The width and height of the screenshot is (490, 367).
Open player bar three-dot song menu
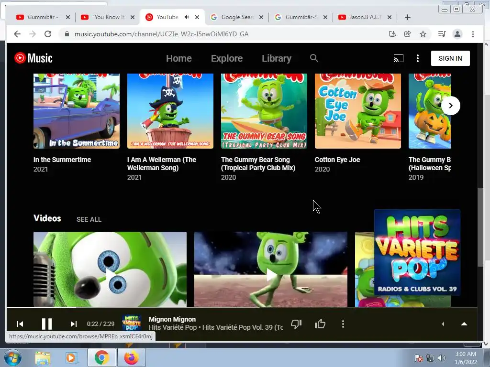[343, 324]
